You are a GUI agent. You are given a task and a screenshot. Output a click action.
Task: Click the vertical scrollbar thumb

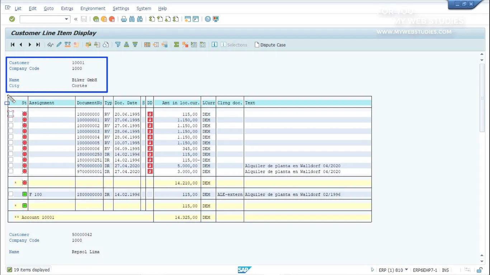click(x=482, y=97)
